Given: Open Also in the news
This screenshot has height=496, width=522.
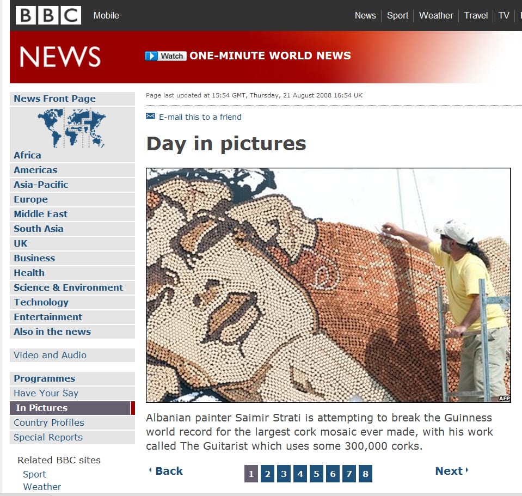Looking at the screenshot, I should point(72,332).
